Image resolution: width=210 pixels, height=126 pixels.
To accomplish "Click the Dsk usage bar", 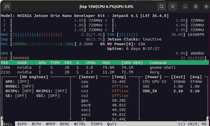I will pos(109,58).
